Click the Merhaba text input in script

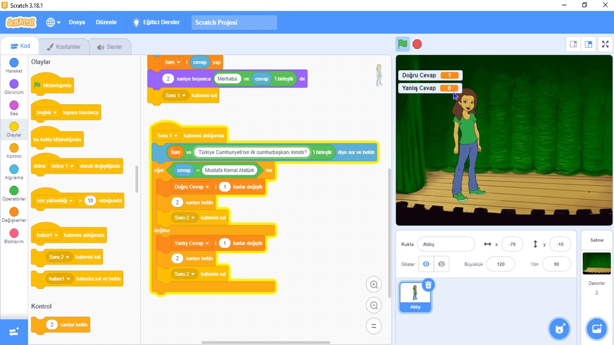tap(227, 79)
